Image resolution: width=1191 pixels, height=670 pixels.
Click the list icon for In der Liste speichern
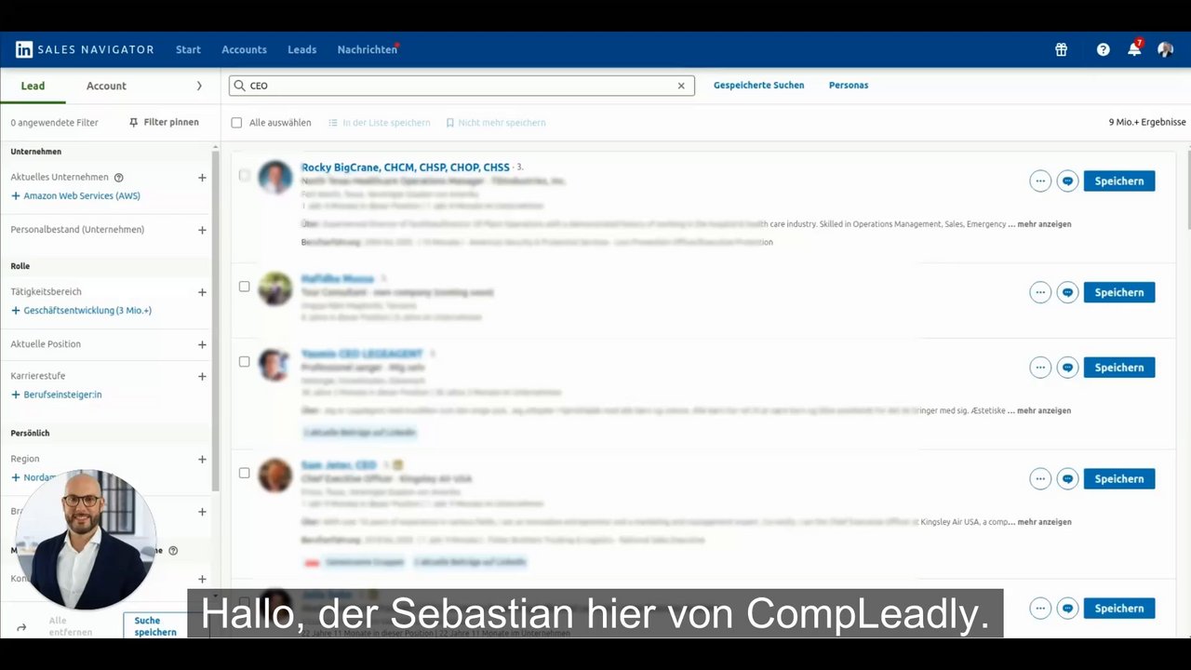pyautogui.click(x=333, y=123)
